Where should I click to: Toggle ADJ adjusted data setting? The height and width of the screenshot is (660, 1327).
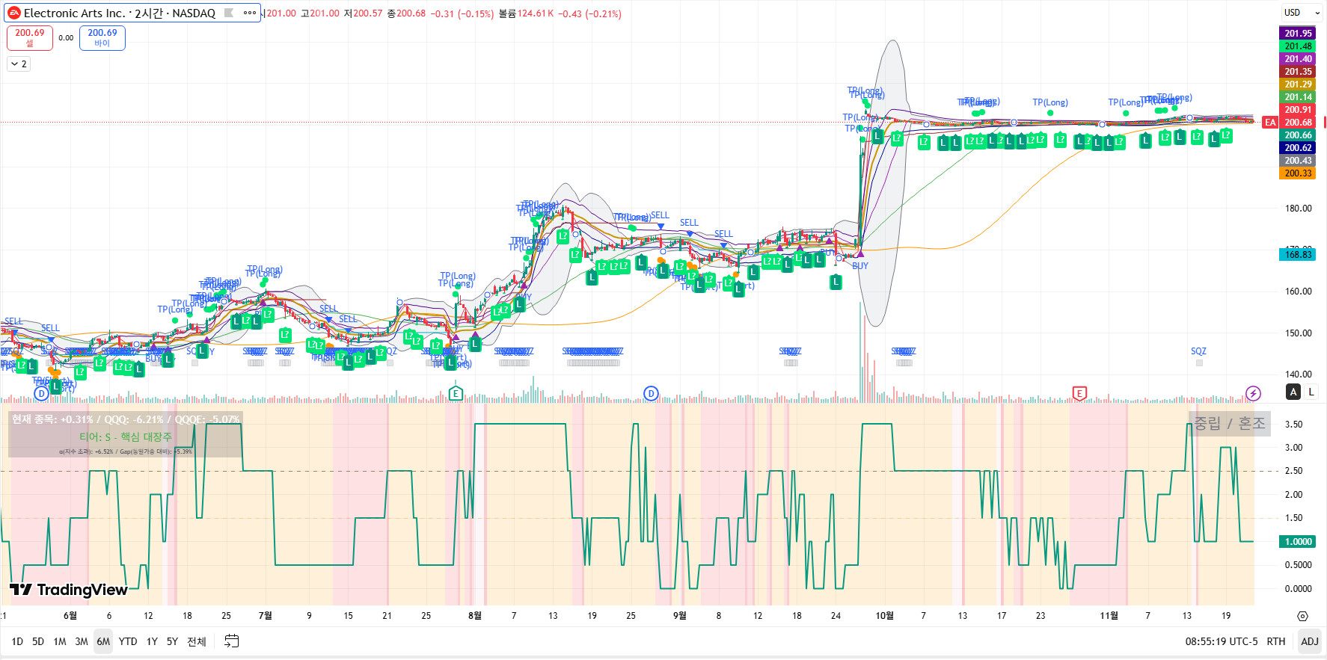point(1309,641)
